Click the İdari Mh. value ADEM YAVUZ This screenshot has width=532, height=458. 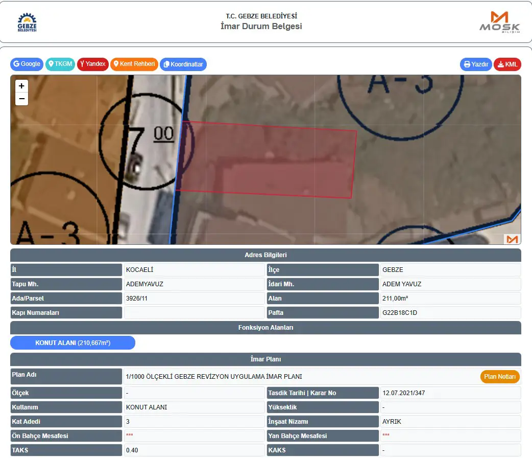click(402, 284)
